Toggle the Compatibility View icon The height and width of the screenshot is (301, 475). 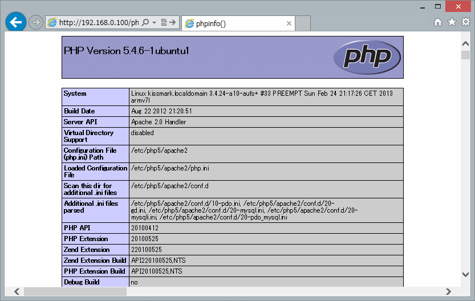[x=164, y=22]
